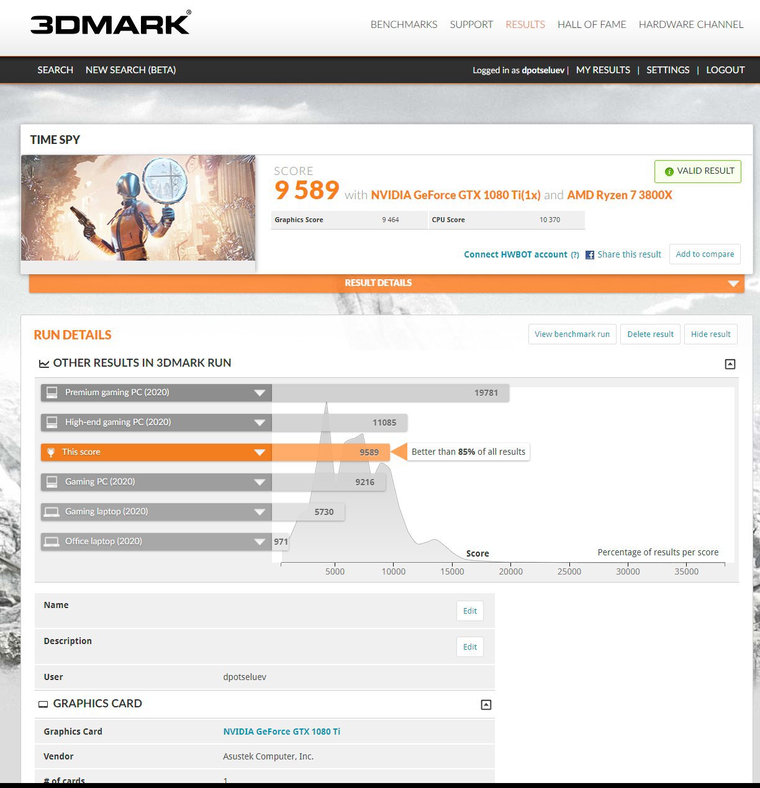Open account Settings link
The width and height of the screenshot is (760, 788).
[668, 70]
